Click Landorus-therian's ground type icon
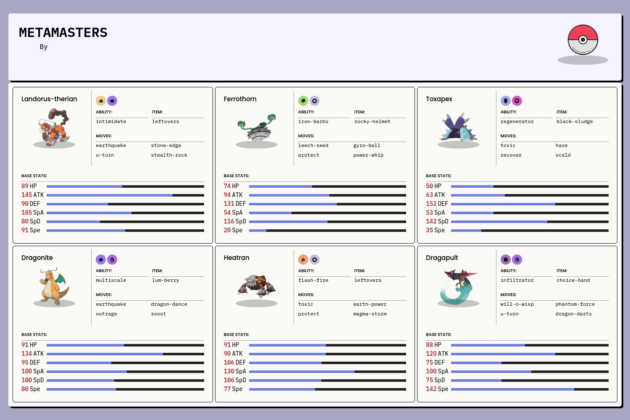This screenshot has height=420, width=630. pos(101,101)
